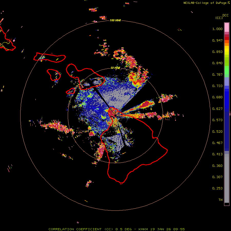Click the 0.467 color scale value

coord(217,143)
